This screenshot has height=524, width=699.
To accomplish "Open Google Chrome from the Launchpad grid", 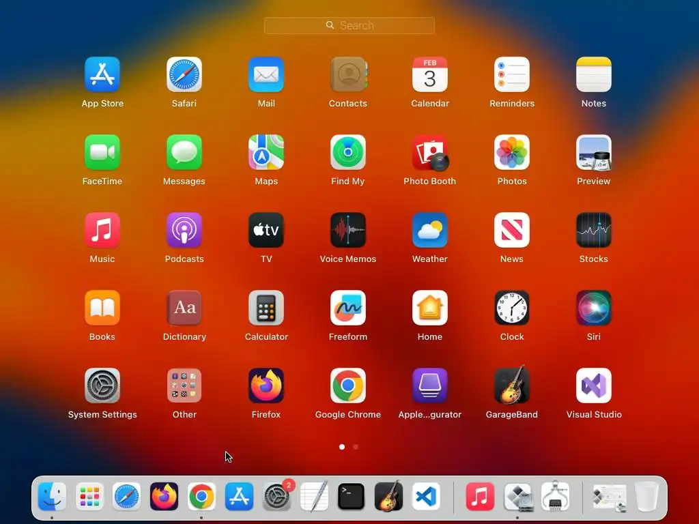I will tap(348, 385).
